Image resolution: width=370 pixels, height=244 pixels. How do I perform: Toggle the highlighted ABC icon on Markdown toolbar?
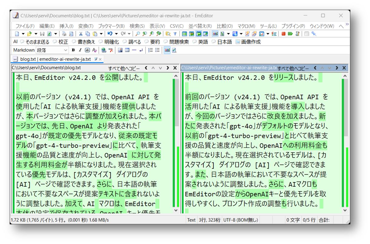(x=167, y=50)
